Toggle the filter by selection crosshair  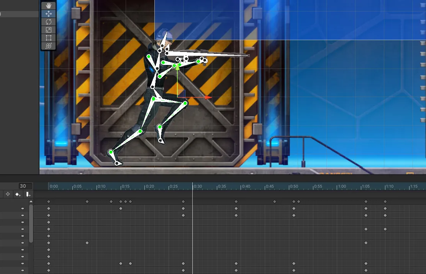7,195
